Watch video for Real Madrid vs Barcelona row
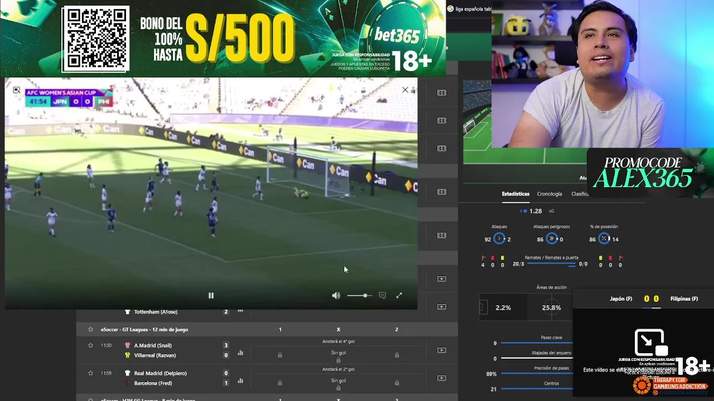The image size is (714, 401). coord(442,378)
